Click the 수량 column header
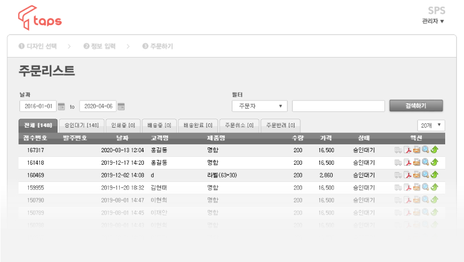 tap(298, 138)
